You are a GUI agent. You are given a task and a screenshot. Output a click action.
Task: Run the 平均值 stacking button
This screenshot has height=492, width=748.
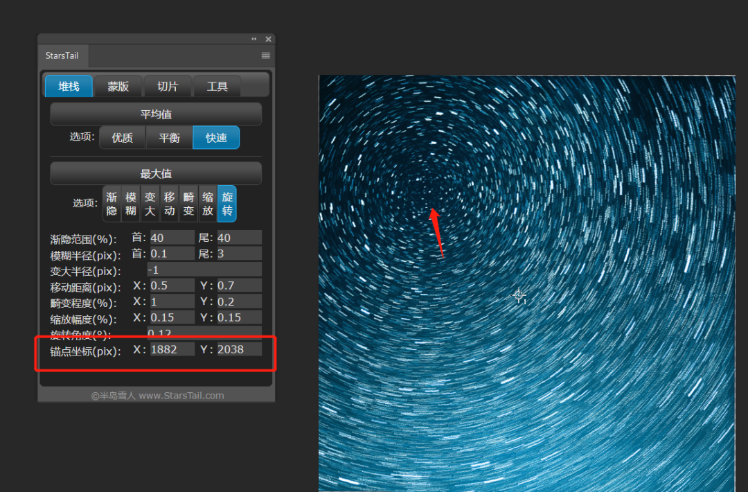click(156, 114)
